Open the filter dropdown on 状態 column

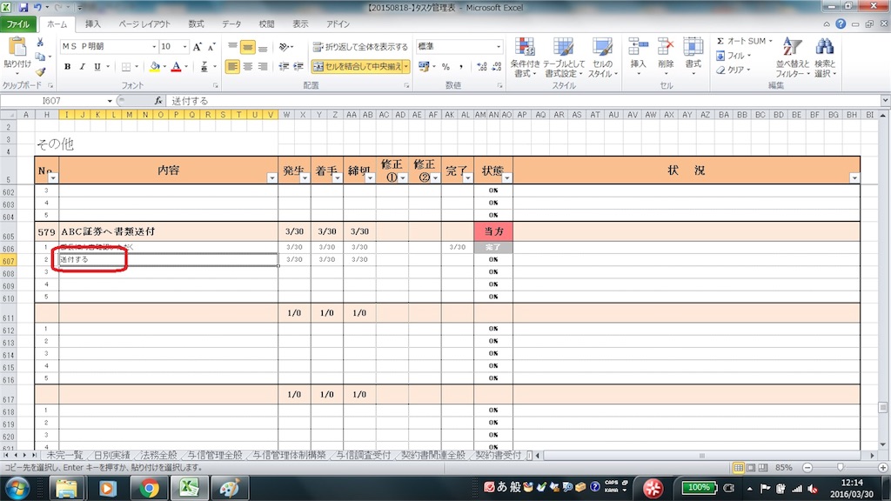tap(507, 177)
